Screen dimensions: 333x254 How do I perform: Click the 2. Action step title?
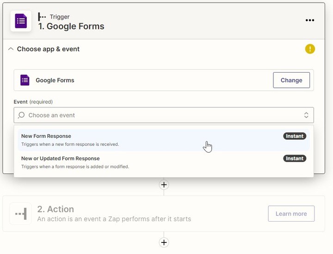pyautogui.click(x=55, y=209)
